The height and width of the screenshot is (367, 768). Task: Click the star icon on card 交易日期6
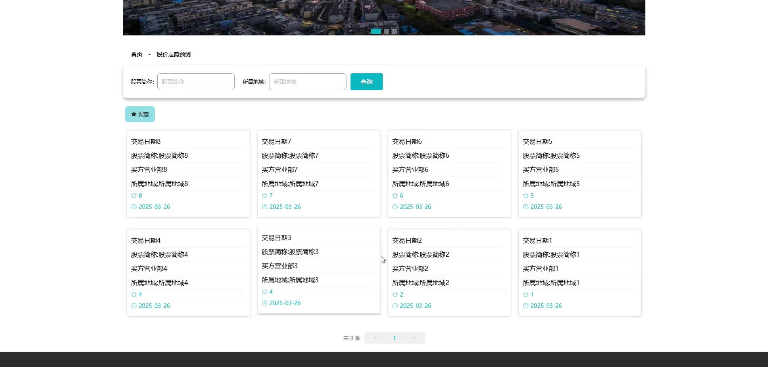click(x=395, y=196)
